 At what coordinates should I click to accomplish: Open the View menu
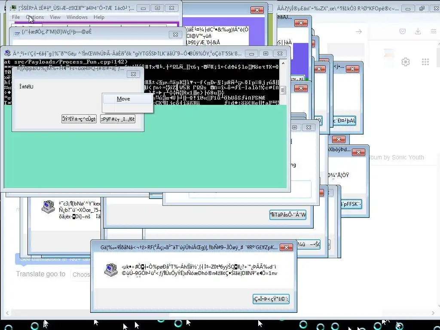55,17
